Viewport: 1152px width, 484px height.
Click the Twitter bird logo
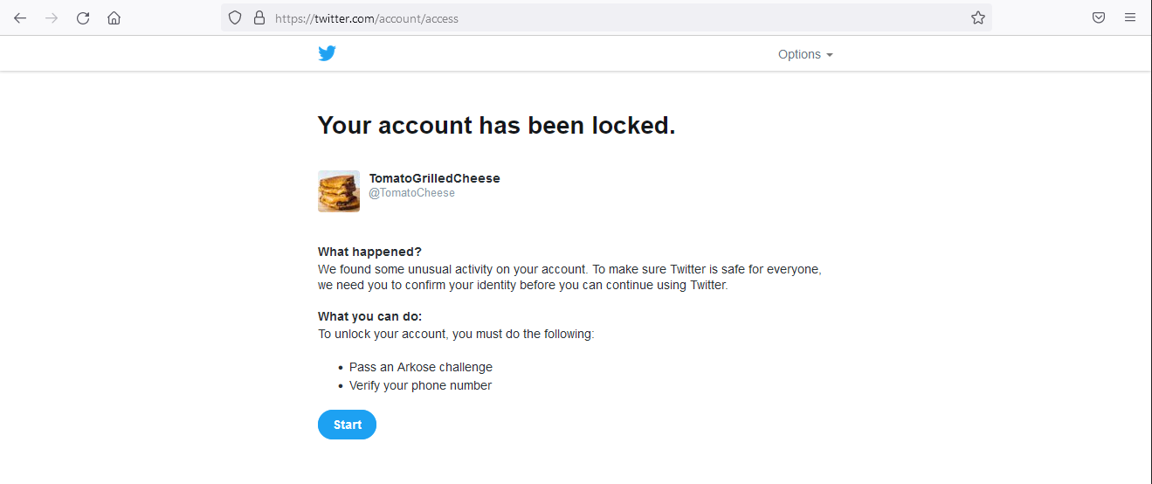327,53
